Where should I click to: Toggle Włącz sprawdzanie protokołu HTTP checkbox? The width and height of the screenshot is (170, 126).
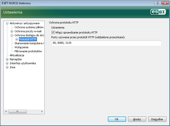tap(53, 32)
